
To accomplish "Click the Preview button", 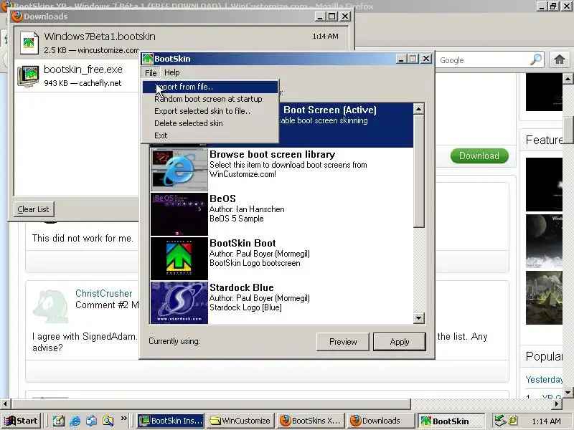I will [343, 342].
